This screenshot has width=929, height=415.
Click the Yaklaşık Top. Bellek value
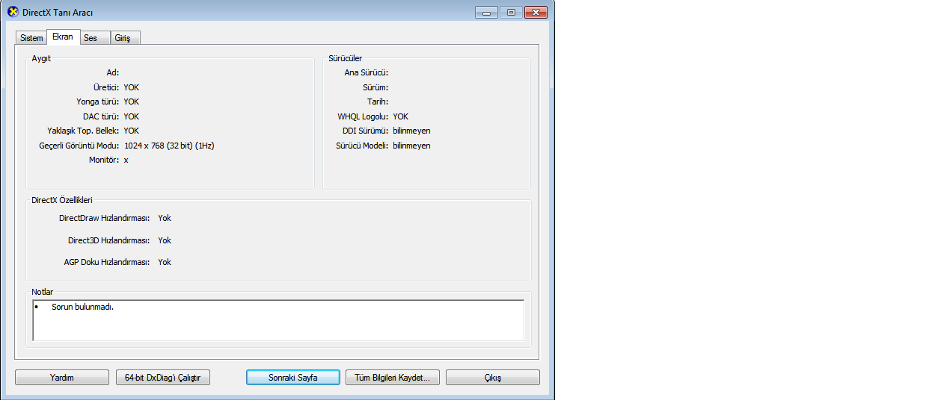click(x=132, y=131)
